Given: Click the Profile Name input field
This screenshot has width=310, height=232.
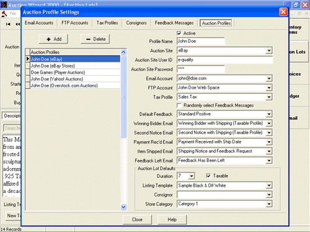Looking at the screenshot, I should [201, 41].
